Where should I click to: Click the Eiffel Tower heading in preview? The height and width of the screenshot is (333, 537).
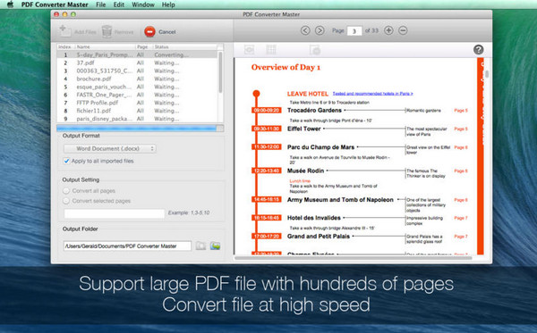pos(303,129)
